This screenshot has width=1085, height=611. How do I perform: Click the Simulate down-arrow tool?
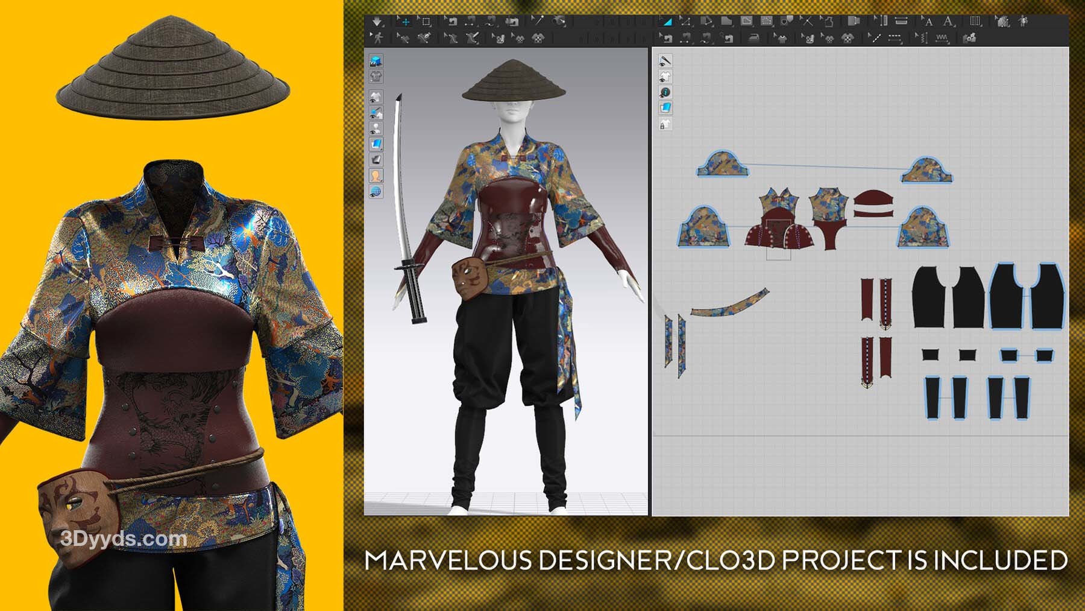tap(377, 22)
